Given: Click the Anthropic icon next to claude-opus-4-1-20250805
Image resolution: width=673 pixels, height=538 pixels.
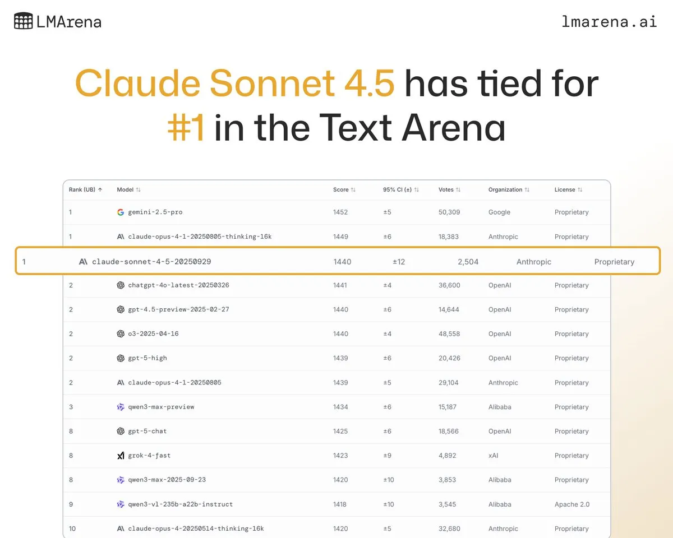Looking at the screenshot, I should 121,382.
